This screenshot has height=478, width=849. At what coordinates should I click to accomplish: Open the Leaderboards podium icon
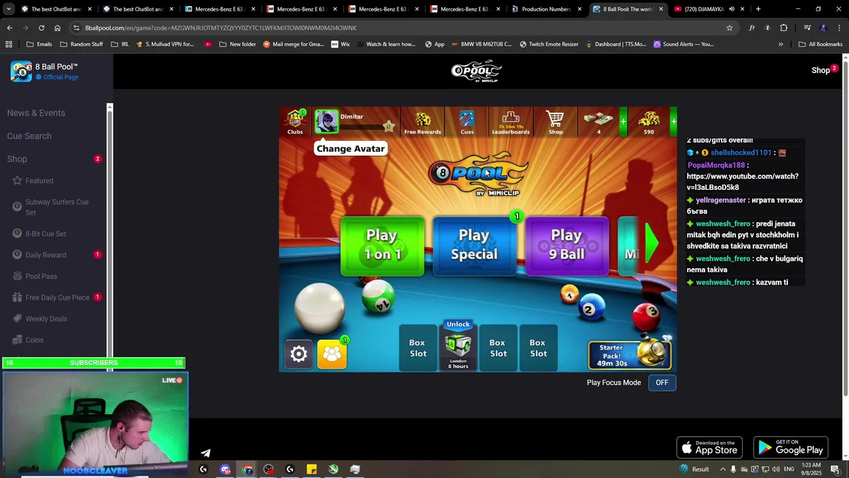(511, 123)
